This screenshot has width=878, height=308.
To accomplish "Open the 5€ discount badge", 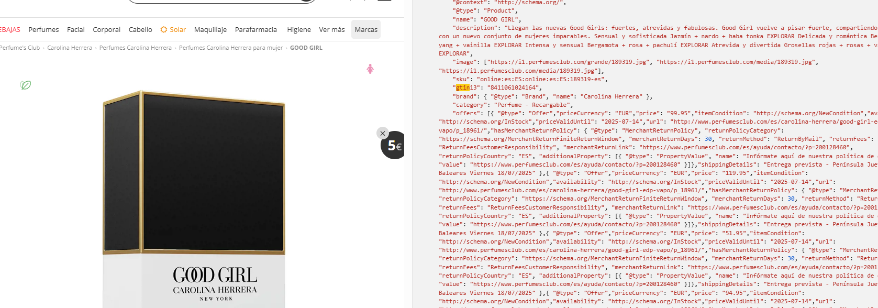I will pos(394,146).
